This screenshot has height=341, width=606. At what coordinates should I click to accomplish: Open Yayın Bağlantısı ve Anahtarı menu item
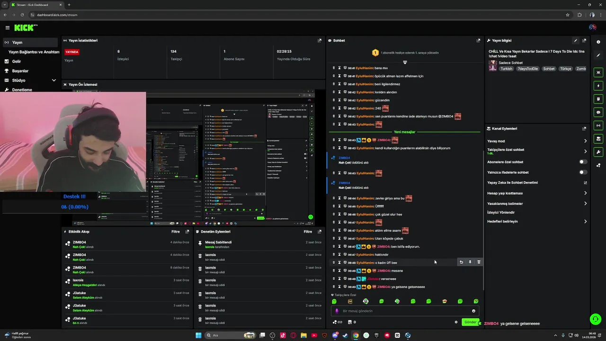(34, 52)
